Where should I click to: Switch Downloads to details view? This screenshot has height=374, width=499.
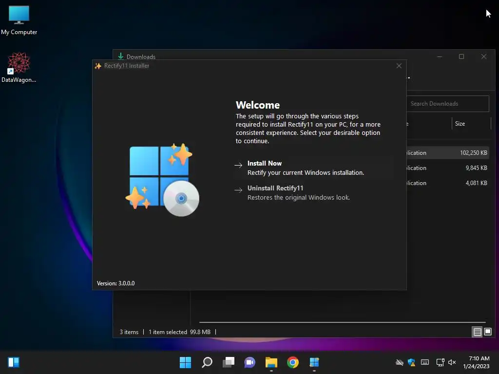coord(478,332)
